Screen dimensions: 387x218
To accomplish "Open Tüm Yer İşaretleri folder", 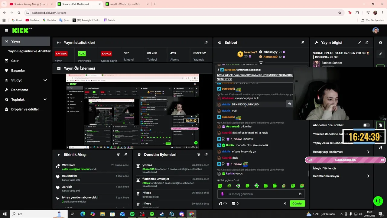I will [x=372, y=20].
